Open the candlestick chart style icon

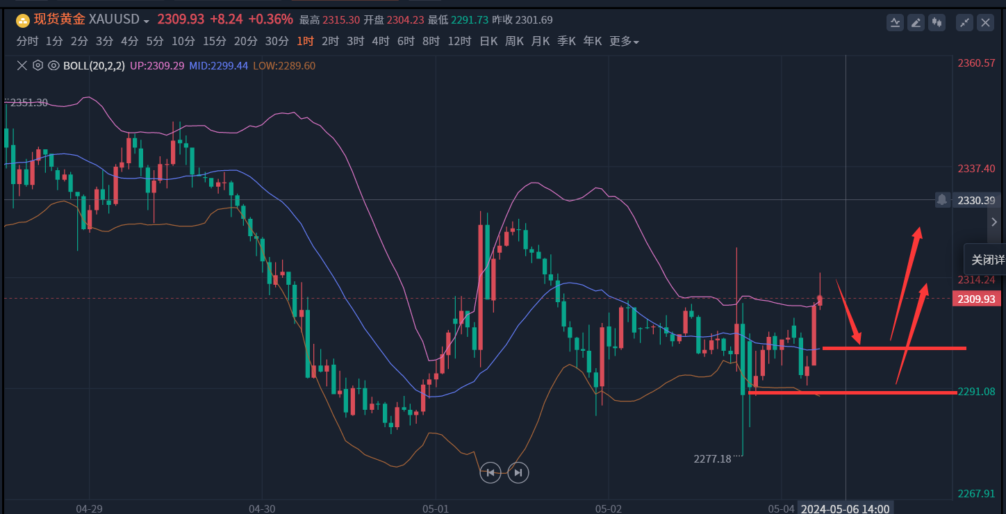click(937, 22)
